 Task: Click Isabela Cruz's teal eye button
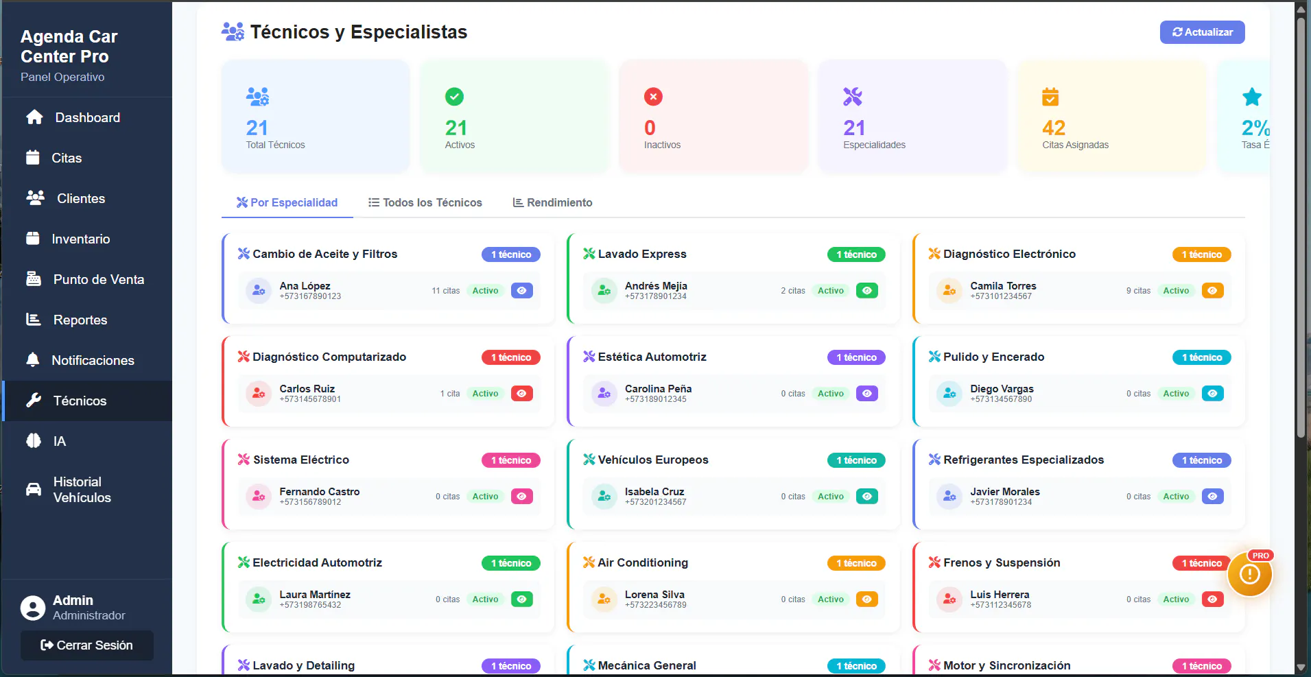(867, 497)
